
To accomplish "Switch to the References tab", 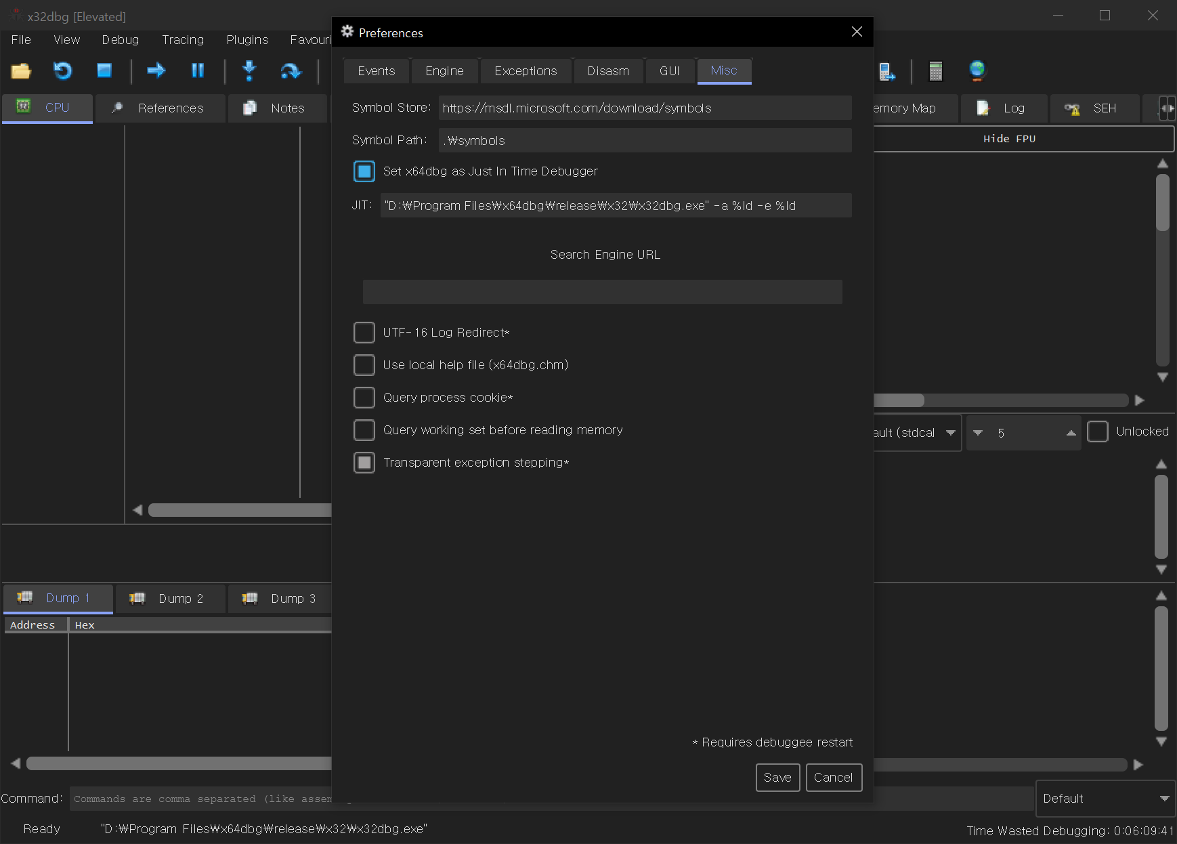I will (x=160, y=108).
